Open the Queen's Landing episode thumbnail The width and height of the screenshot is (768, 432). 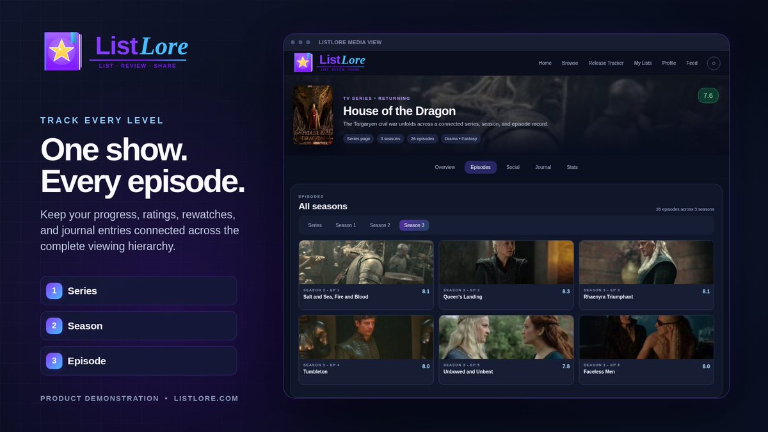(x=506, y=262)
